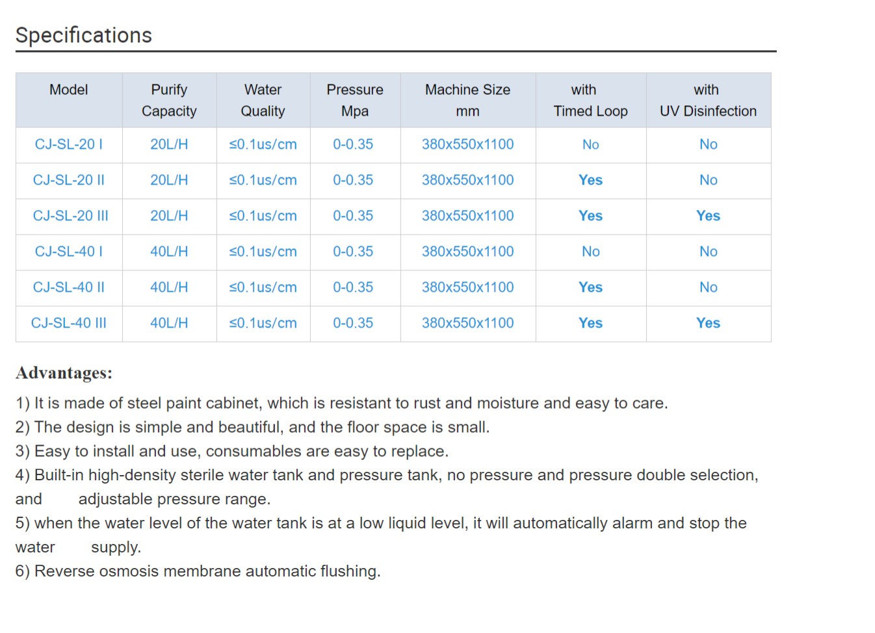Click advantage 4 about sterile water tank
Viewport: 875px width, 633px height.
[x=387, y=487]
